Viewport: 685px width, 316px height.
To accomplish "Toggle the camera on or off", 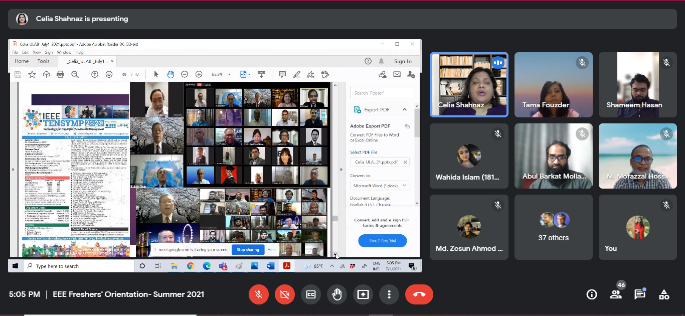I will pyautogui.click(x=284, y=294).
